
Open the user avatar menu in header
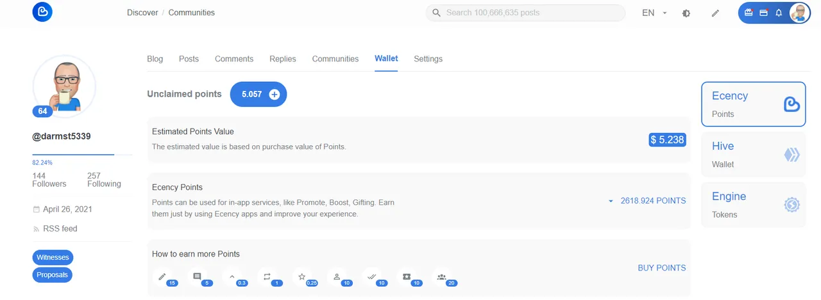tap(799, 13)
